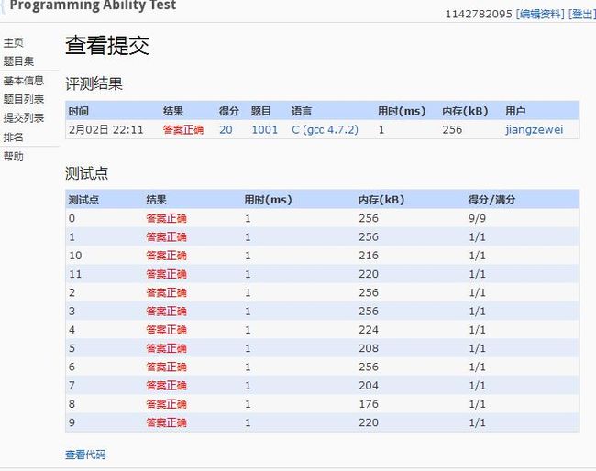Click the 题目 column header
596x471 pixels.
pos(261,111)
